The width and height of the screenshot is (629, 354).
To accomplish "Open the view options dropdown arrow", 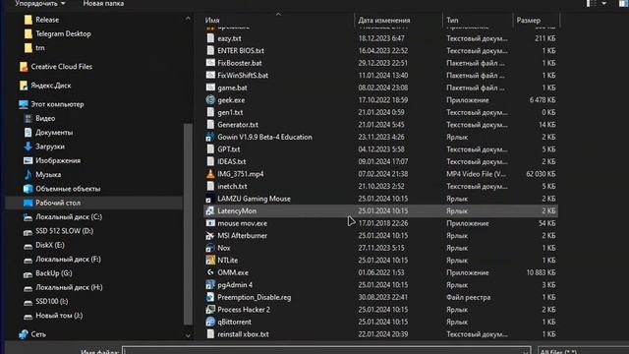I will pos(604,4).
